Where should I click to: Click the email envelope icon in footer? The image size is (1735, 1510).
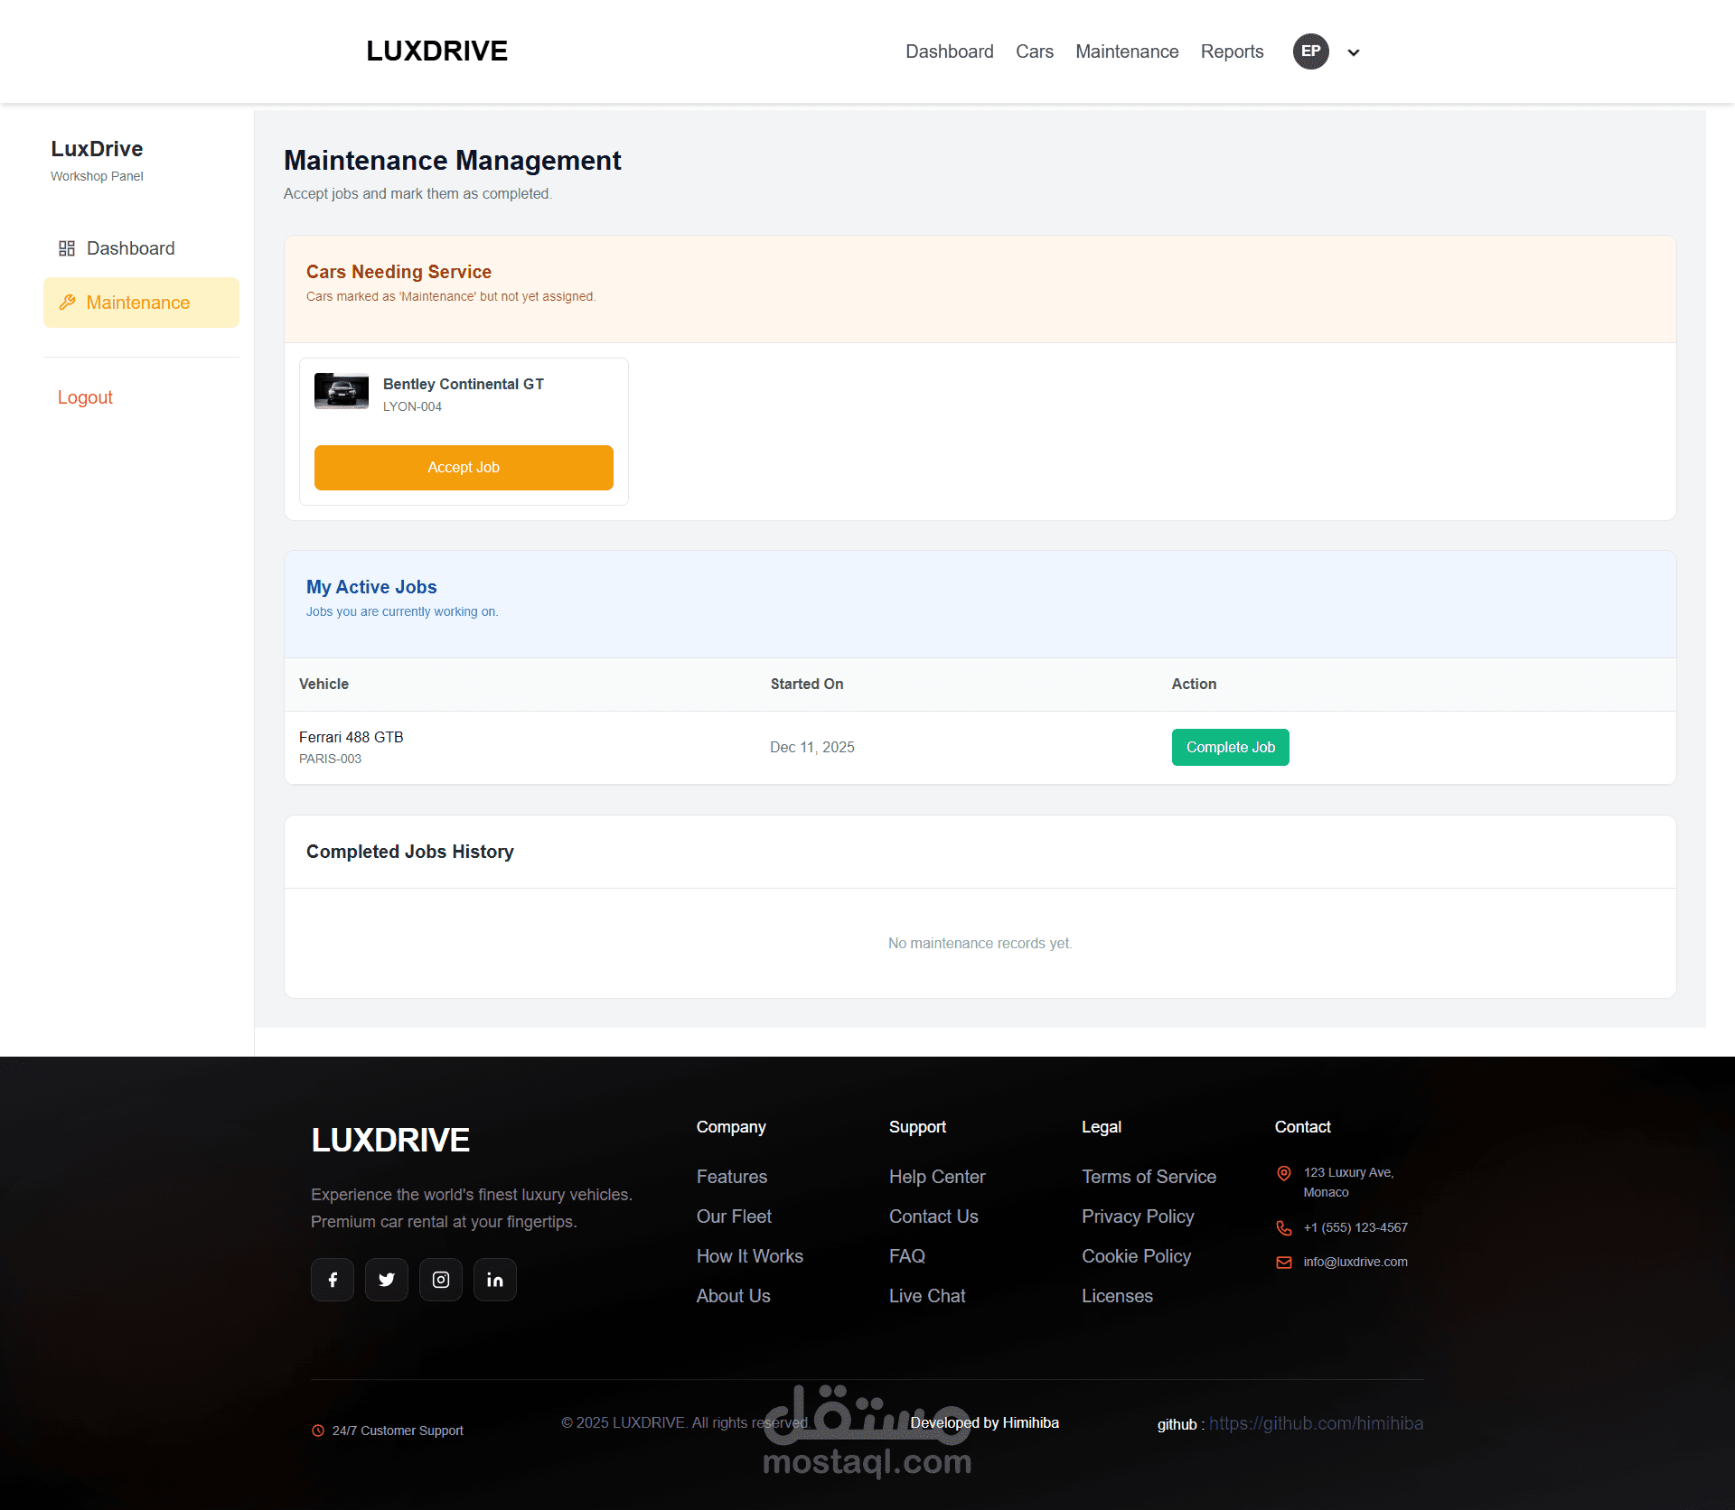(1283, 1263)
